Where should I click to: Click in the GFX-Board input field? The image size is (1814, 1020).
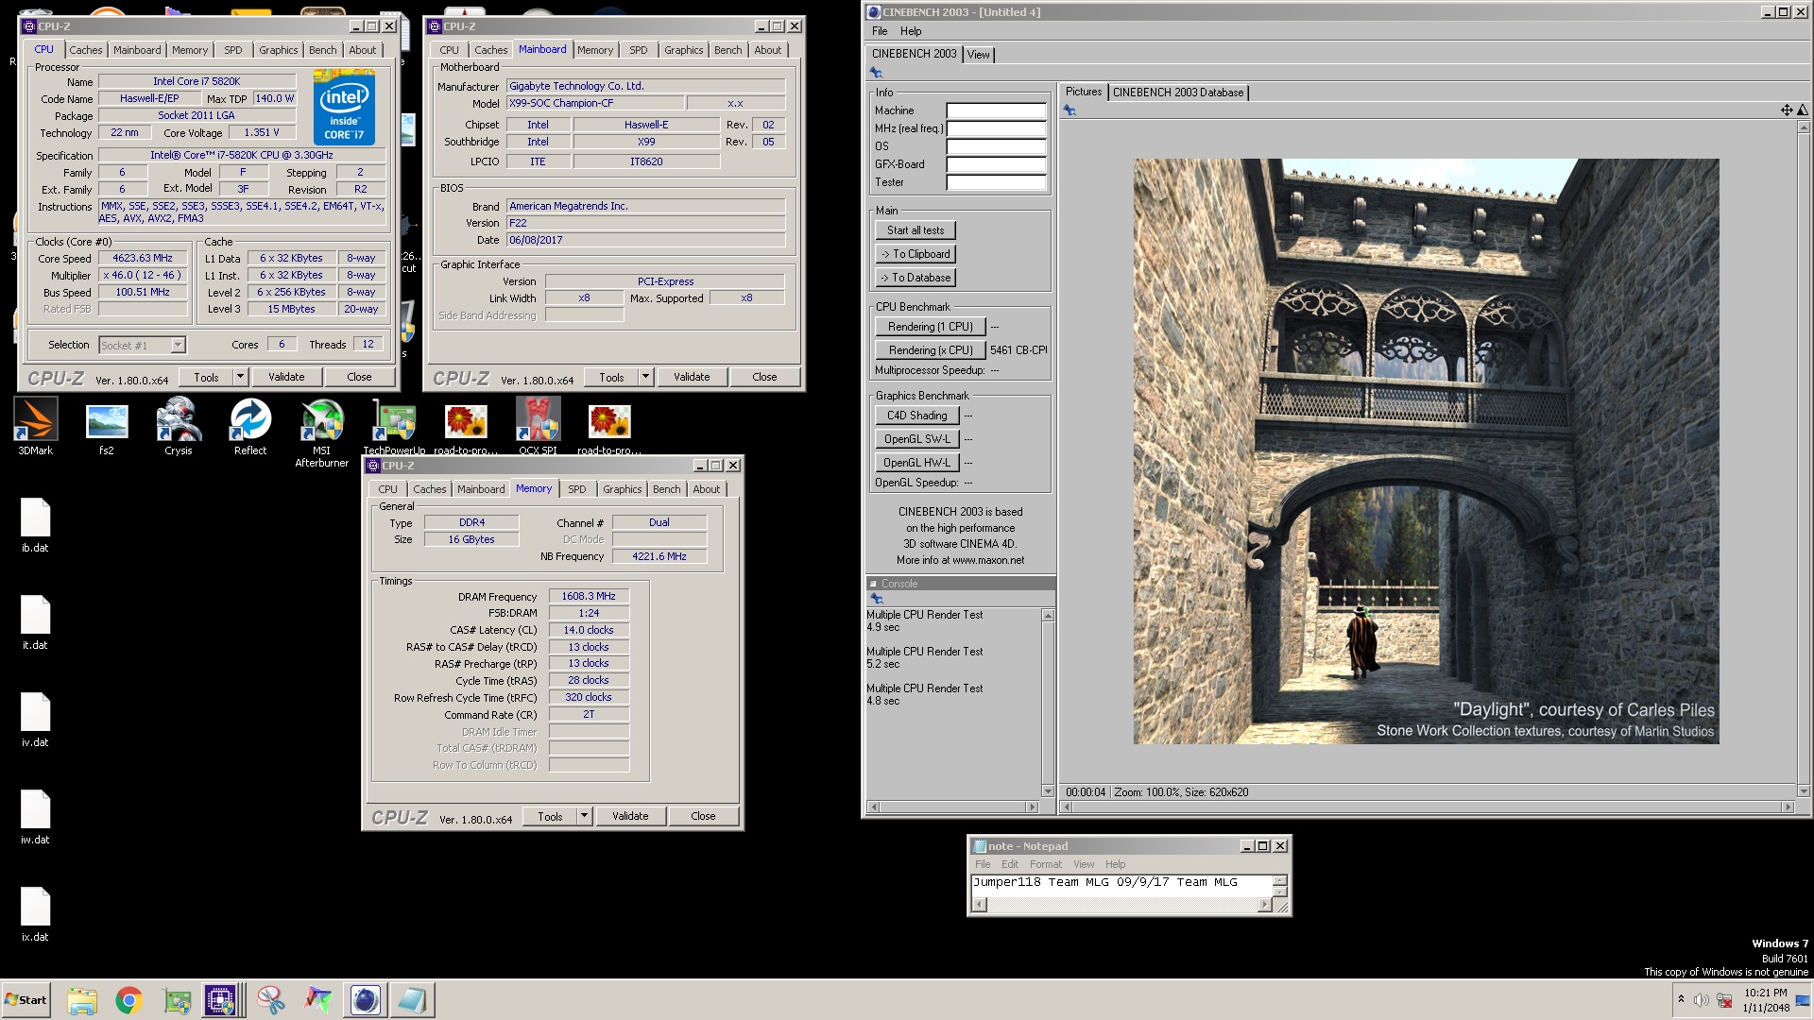pos(996,164)
